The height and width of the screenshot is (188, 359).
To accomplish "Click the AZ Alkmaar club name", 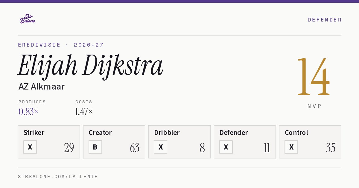I will coord(42,87).
